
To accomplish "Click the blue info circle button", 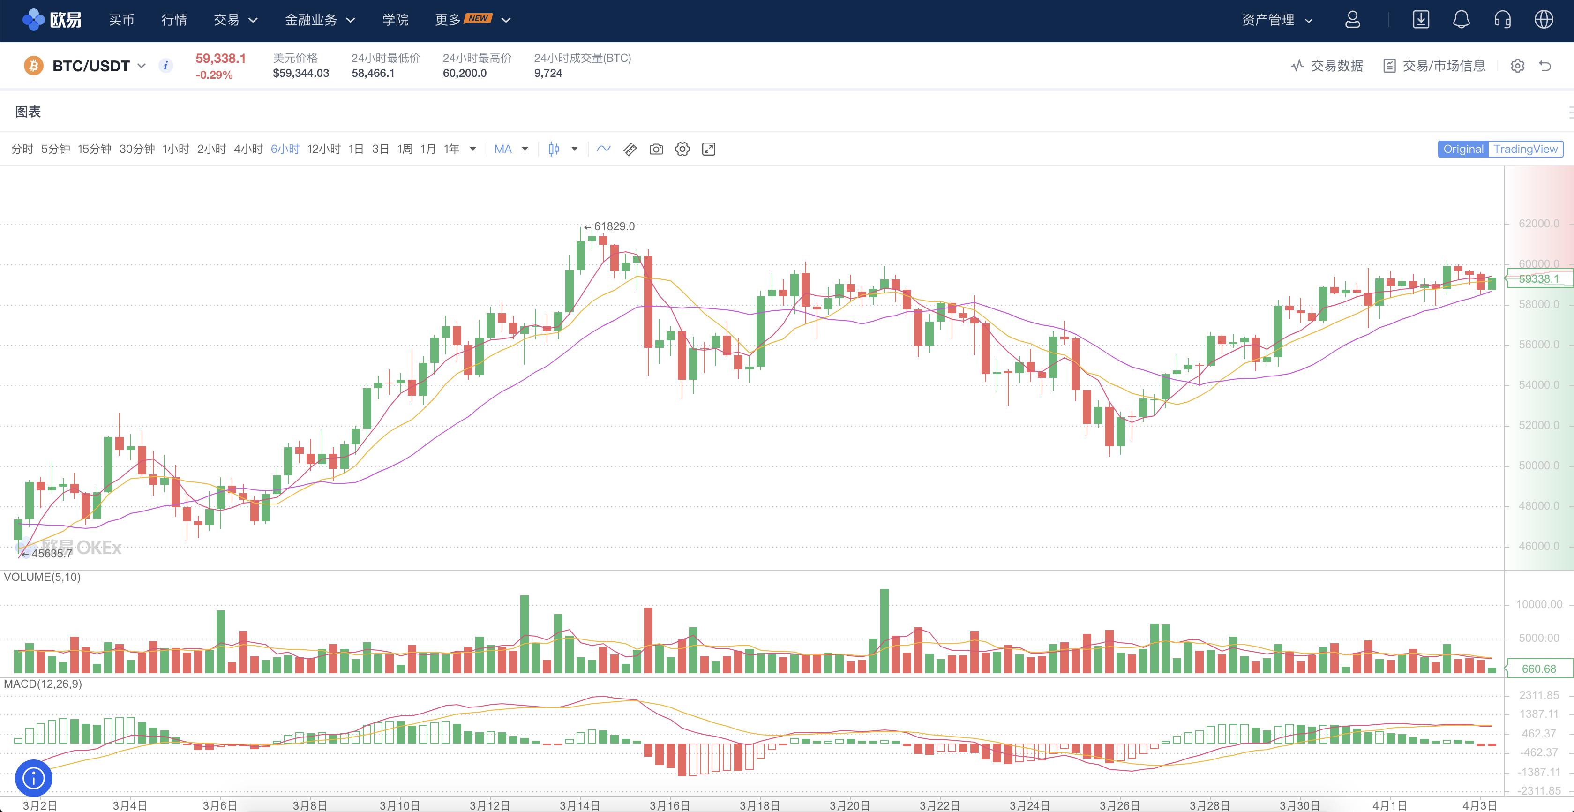I will coord(34,778).
